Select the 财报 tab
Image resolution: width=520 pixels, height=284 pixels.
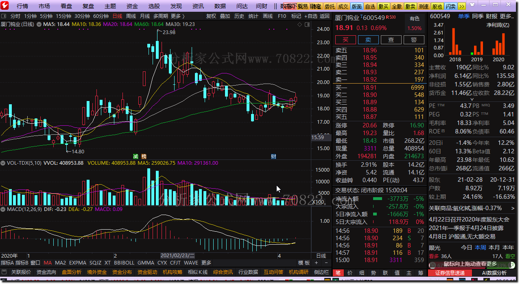point(492,16)
